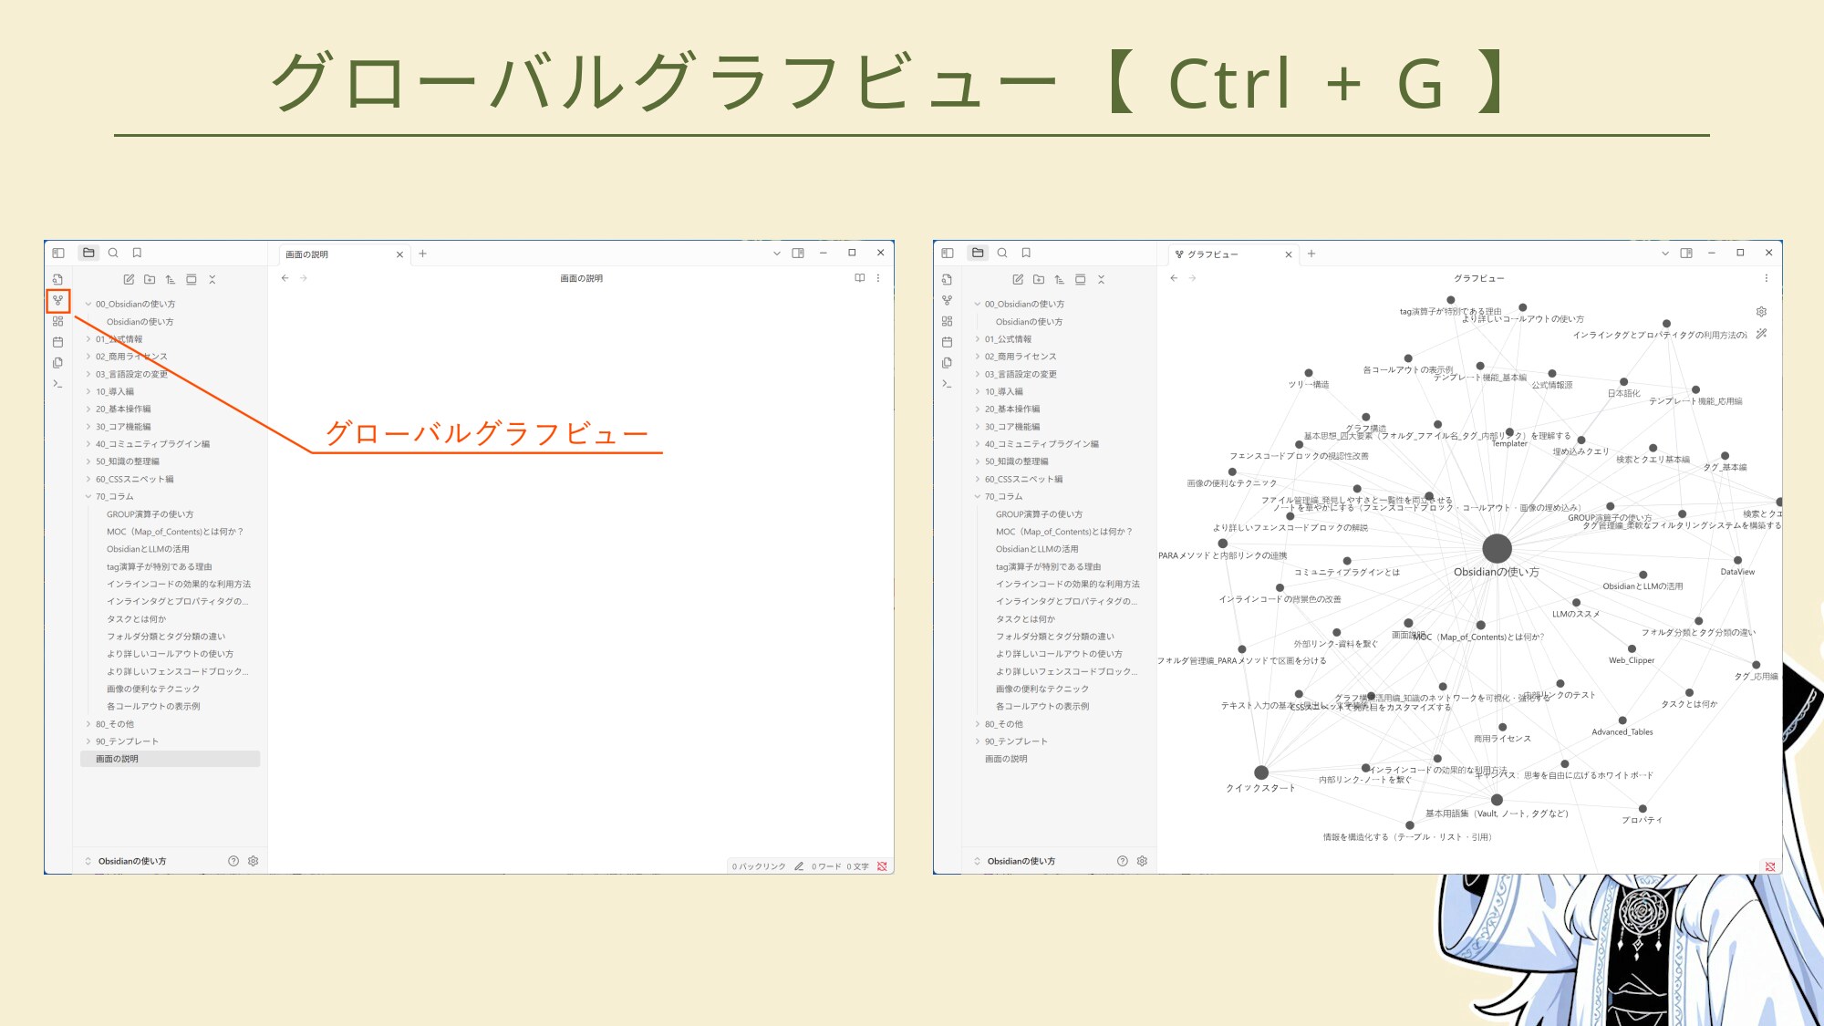This screenshot has width=1824, height=1026.
Task: Open search magnifier in left window
Action: (x=113, y=253)
